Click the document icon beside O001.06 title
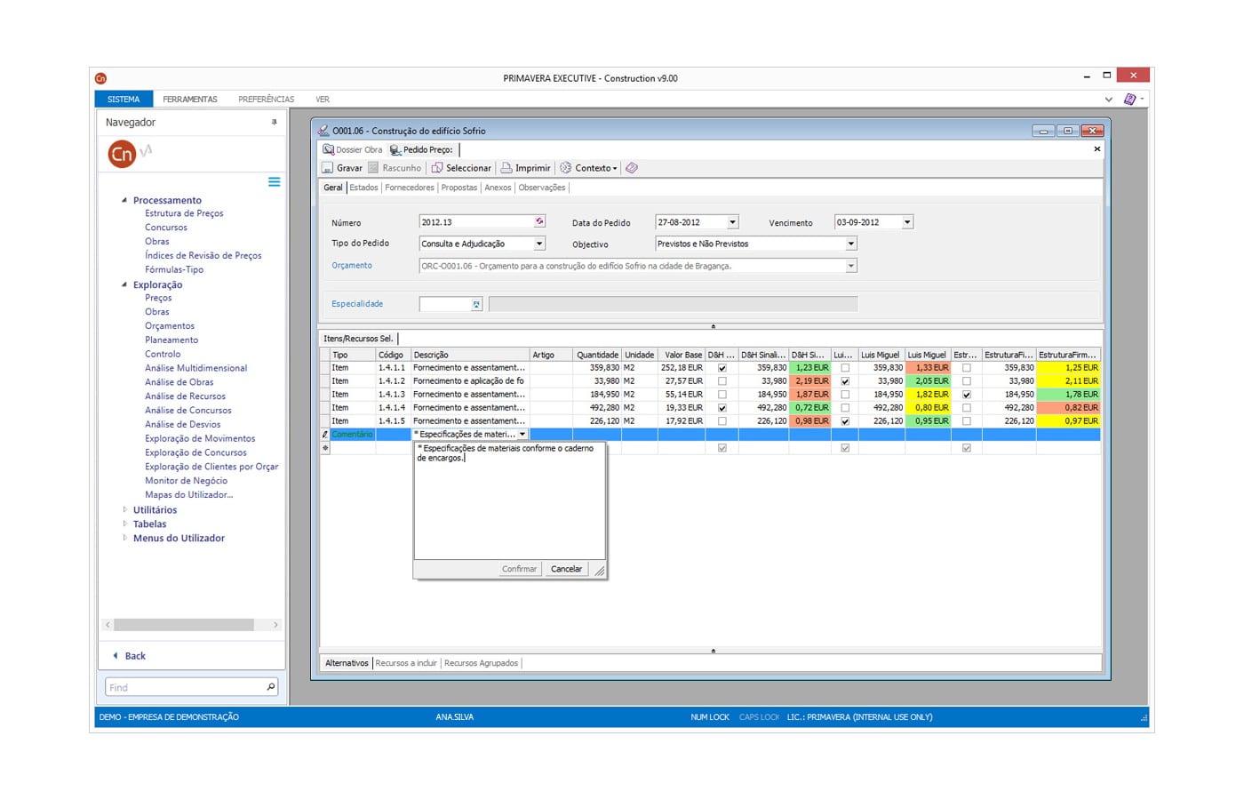The image size is (1244, 800). (x=323, y=131)
